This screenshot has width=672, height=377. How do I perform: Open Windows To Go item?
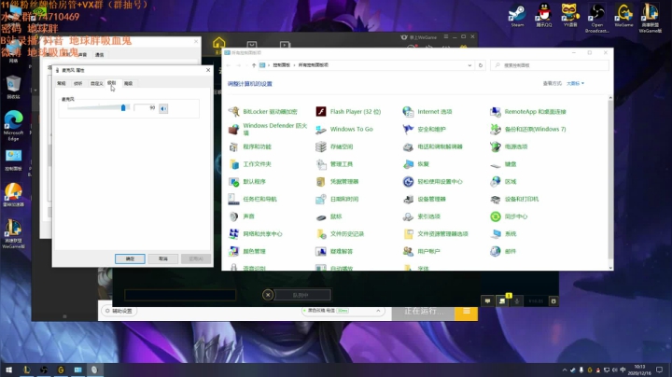point(344,129)
